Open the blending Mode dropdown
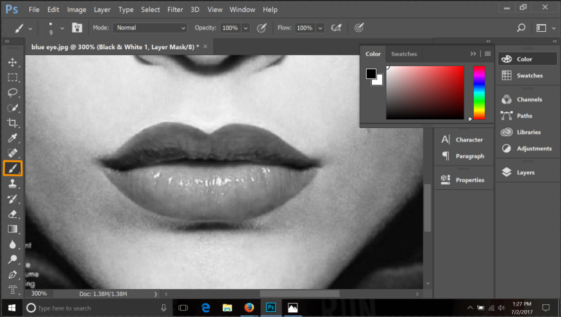Image resolution: width=561 pixels, height=317 pixels. pyautogui.click(x=150, y=28)
